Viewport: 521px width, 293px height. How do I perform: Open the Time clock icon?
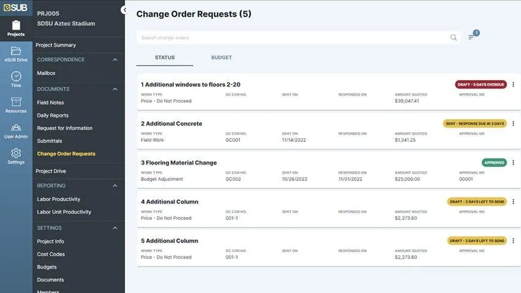16,76
